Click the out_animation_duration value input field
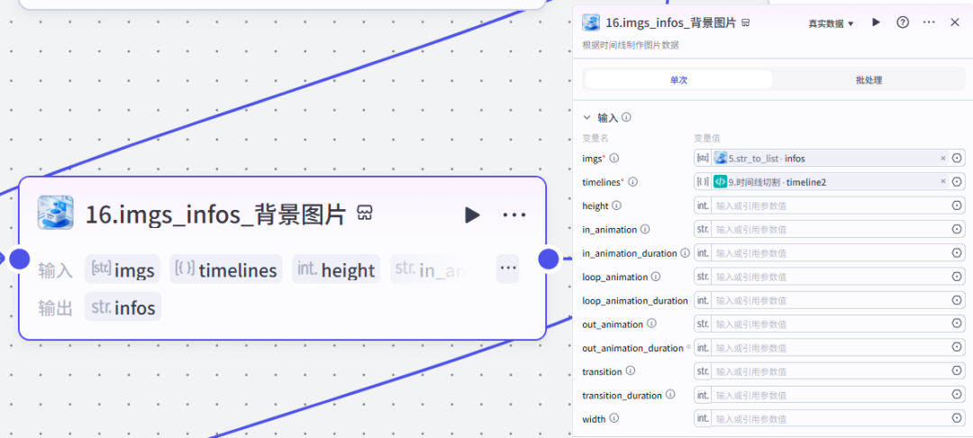Viewport: 973px width, 438px height. 831,347
